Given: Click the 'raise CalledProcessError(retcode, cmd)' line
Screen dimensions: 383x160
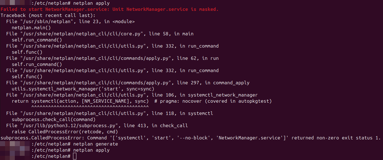Looking at the screenshot, I should [x=65, y=132].
